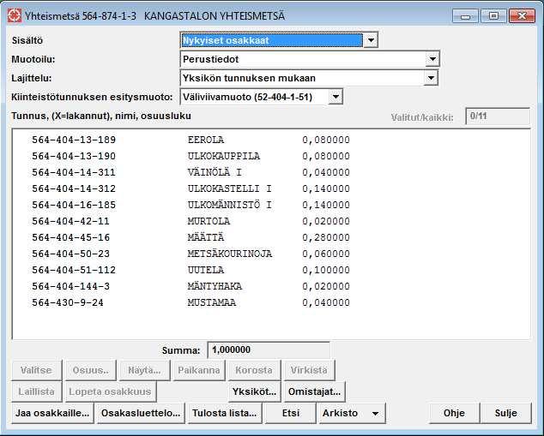This screenshot has width=544, height=436.
Task: Open the Arkisto dropdown button
Action: tap(352, 413)
